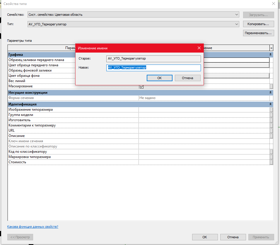Image resolution: width=280 pixels, height=245 pixels.
Task: Close the Свойства типа window
Action: pos(273,4)
